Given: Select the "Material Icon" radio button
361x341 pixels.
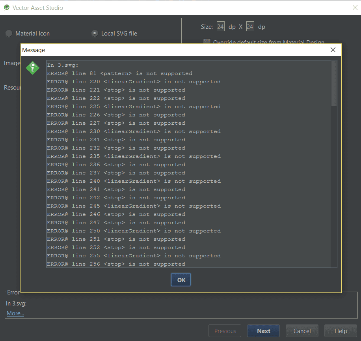Looking at the screenshot, I should click(x=9, y=33).
